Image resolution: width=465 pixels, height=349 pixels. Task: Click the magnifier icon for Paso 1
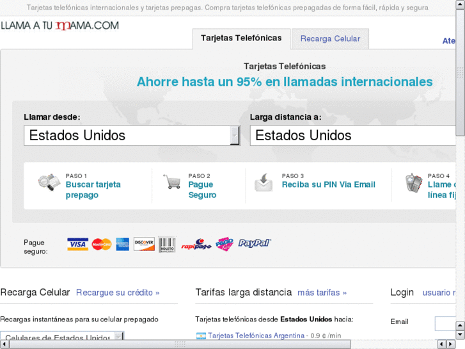(x=49, y=182)
